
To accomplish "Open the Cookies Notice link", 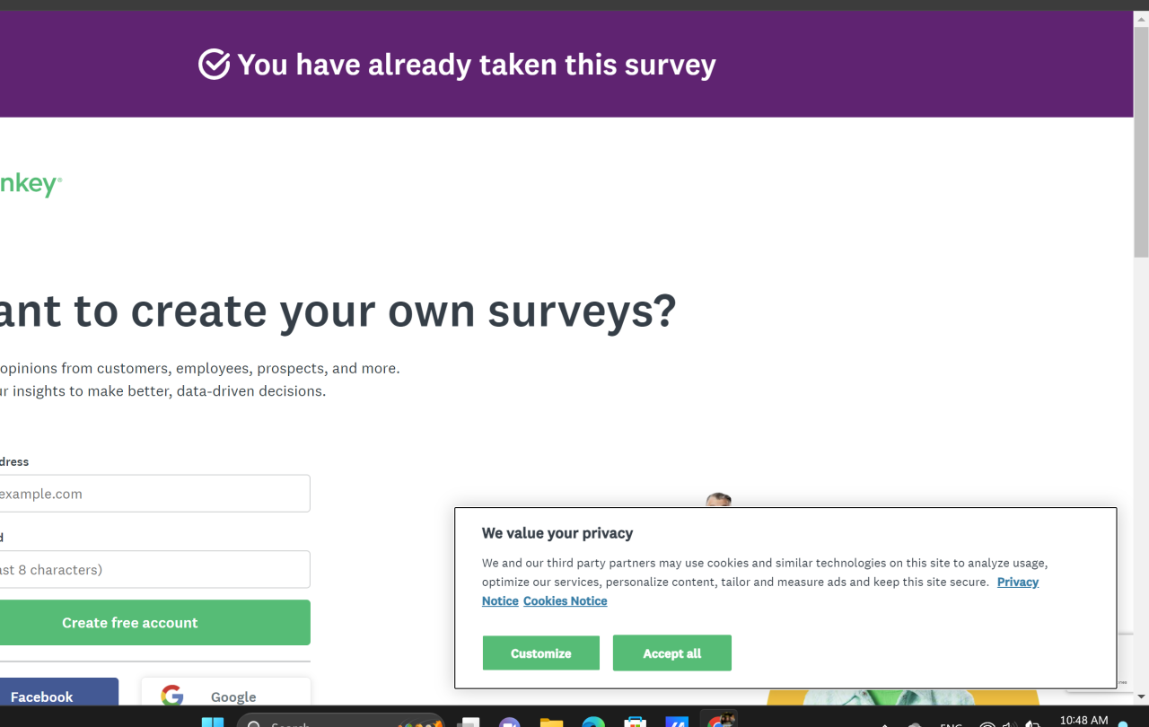I will [x=565, y=601].
